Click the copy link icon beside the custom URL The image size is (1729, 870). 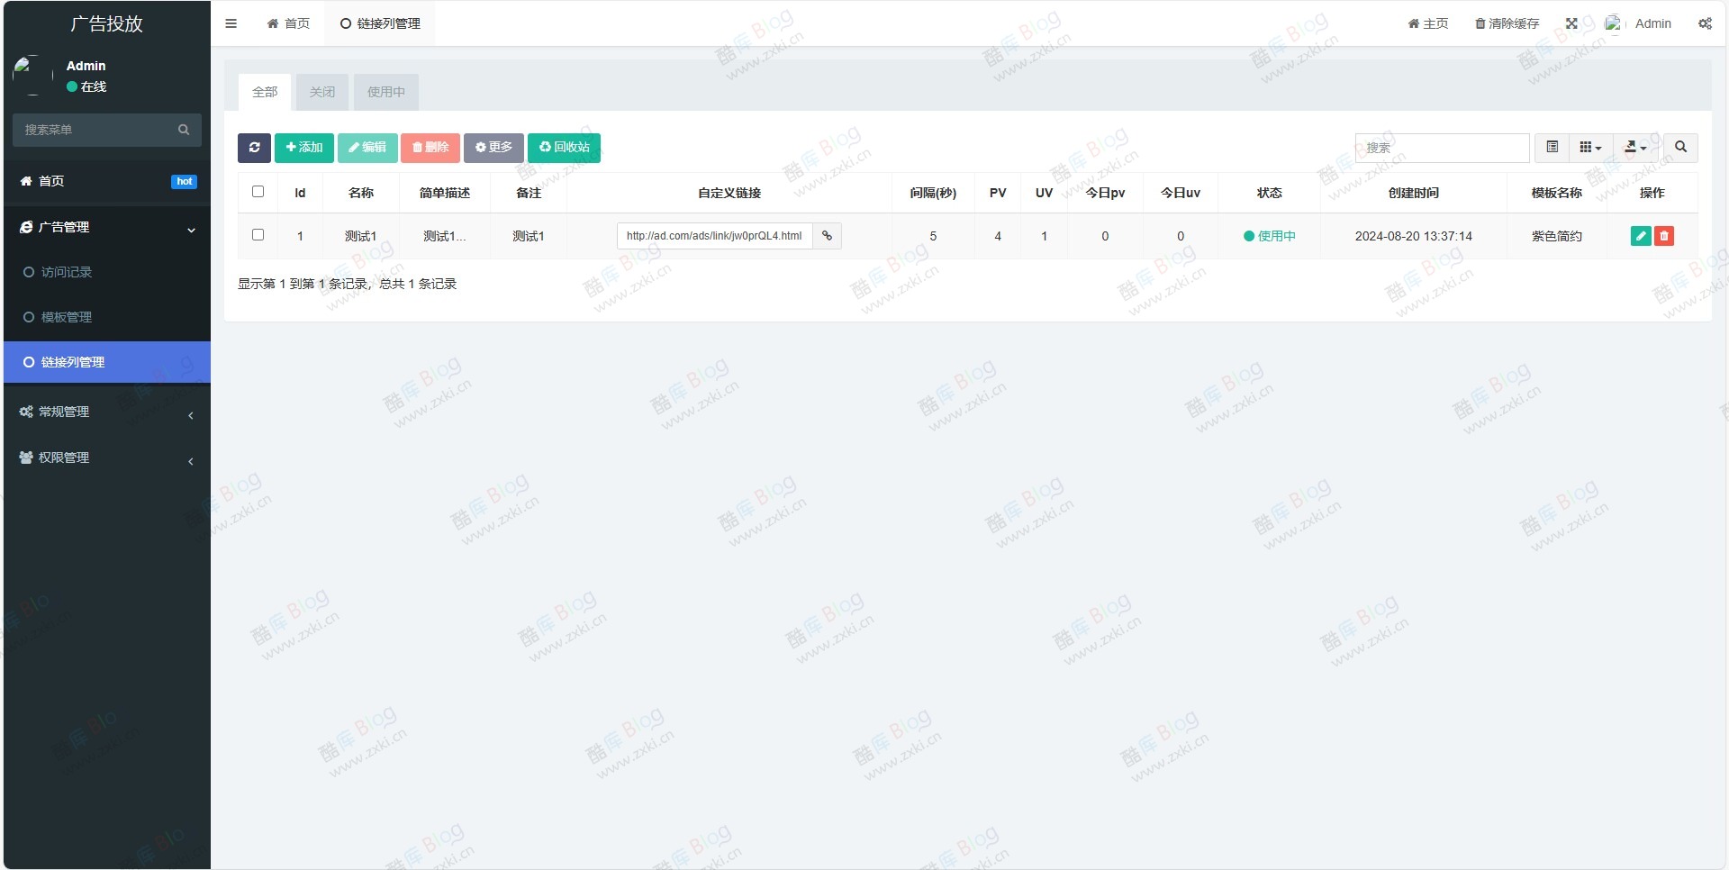point(826,236)
